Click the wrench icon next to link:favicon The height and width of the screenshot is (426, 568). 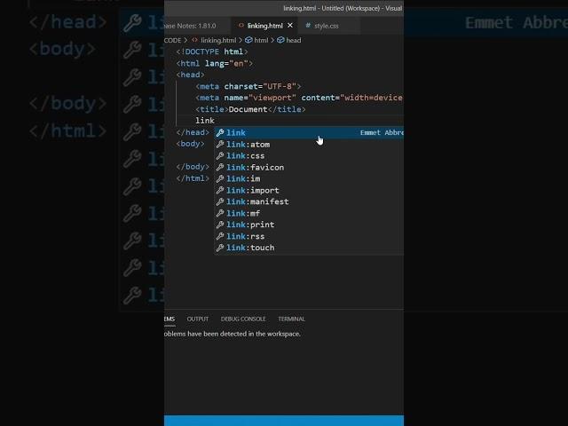pyautogui.click(x=220, y=167)
